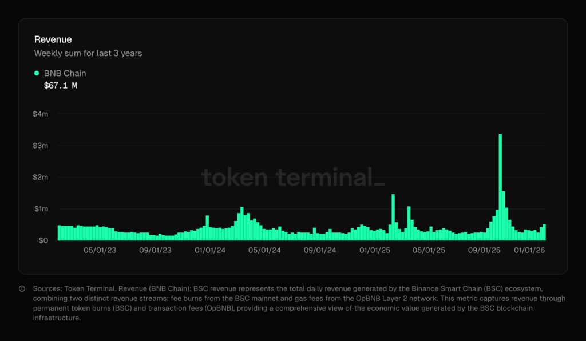Screen dimensions: 586x341
Task: Toggle the BNB Chain legend label
Action: pyautogui.click(x=65, y=73)
